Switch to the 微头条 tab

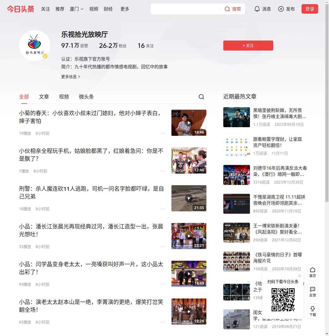(87, 97)
